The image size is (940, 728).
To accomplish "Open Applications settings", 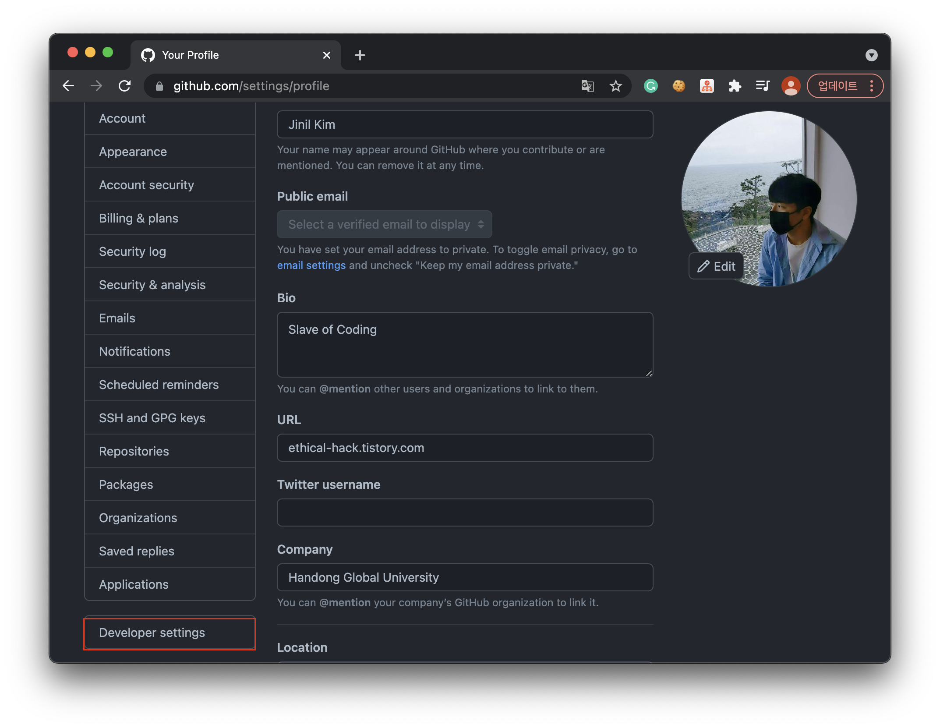I will (x=170, y=584).
